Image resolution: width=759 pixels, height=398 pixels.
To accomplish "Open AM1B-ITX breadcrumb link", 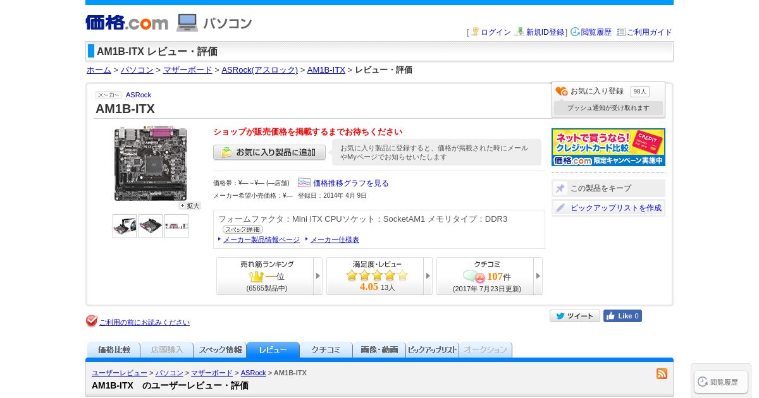I will tap(326, 70).
